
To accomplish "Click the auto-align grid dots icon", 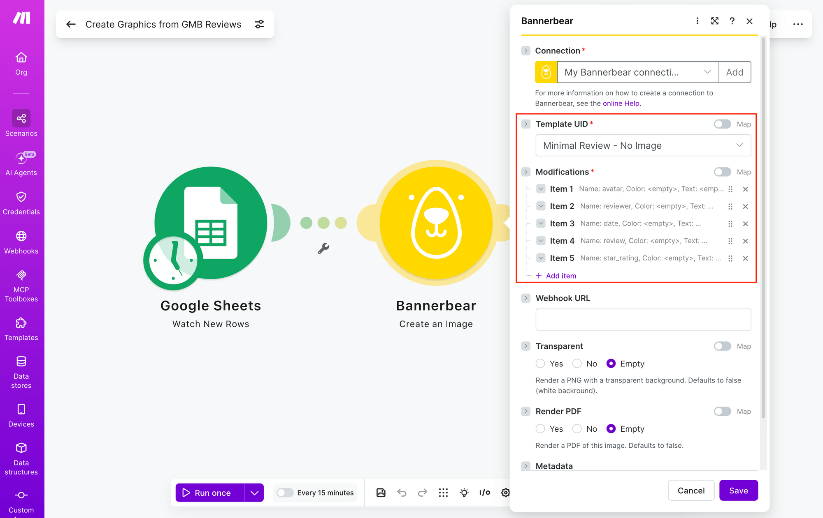I will (443, 493).
